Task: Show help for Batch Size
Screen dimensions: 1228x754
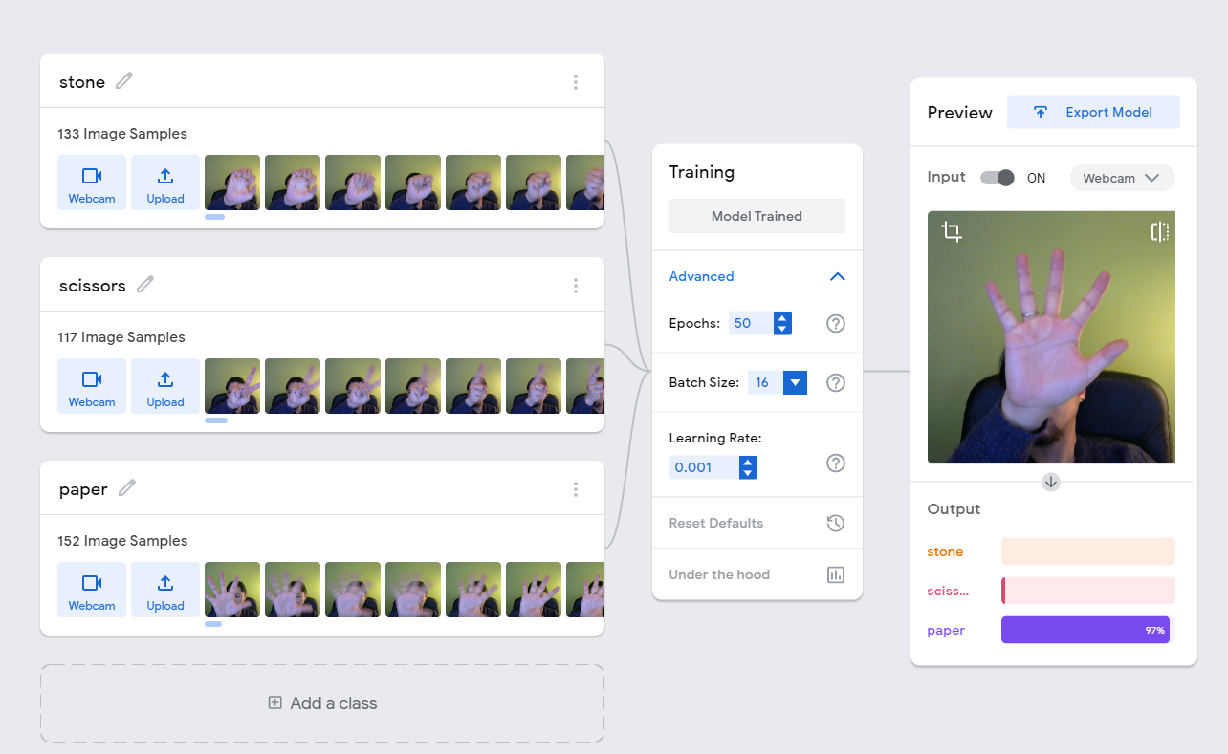Action: tap(835, 382)
